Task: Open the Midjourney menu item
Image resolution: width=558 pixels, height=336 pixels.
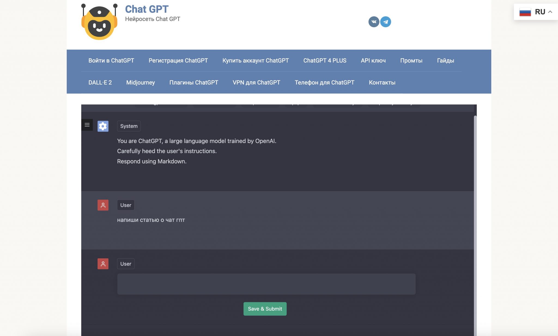Action: tap(141, 82)
